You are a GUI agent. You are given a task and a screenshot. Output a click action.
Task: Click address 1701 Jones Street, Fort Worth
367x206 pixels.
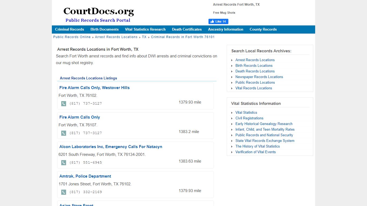(95, 184)
